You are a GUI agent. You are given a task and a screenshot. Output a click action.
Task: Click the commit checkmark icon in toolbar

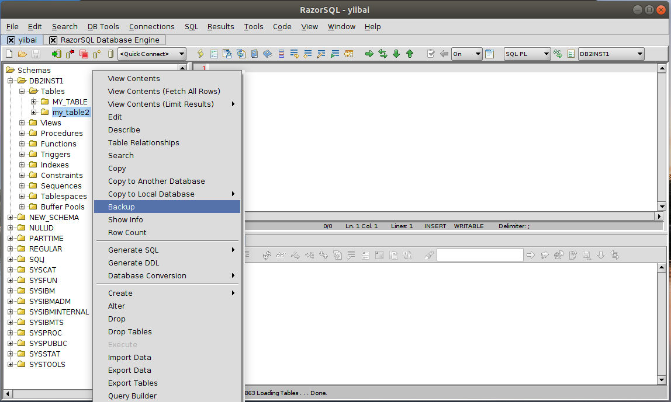click(431, 54)
